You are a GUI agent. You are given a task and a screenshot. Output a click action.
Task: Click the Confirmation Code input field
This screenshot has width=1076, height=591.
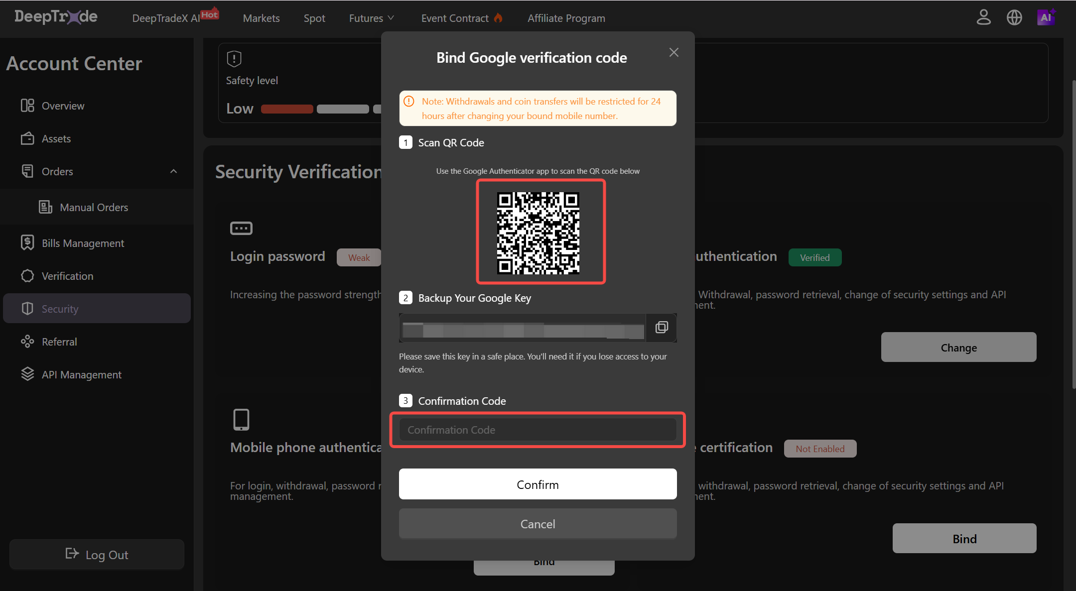point(538,430)
